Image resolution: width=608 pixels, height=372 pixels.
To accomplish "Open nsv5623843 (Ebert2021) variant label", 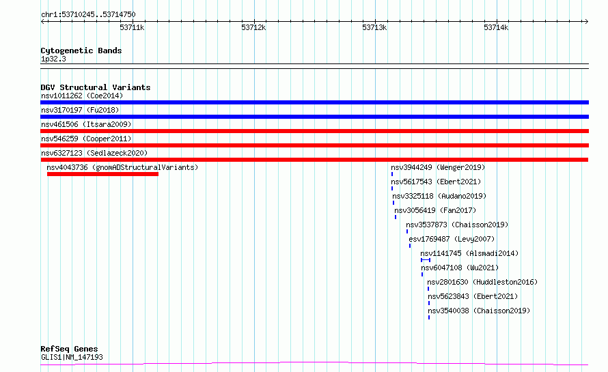I will 473,296.
